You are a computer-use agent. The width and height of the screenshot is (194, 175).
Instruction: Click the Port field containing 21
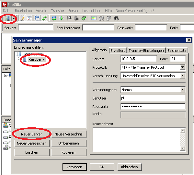click(x=178, y=59)
